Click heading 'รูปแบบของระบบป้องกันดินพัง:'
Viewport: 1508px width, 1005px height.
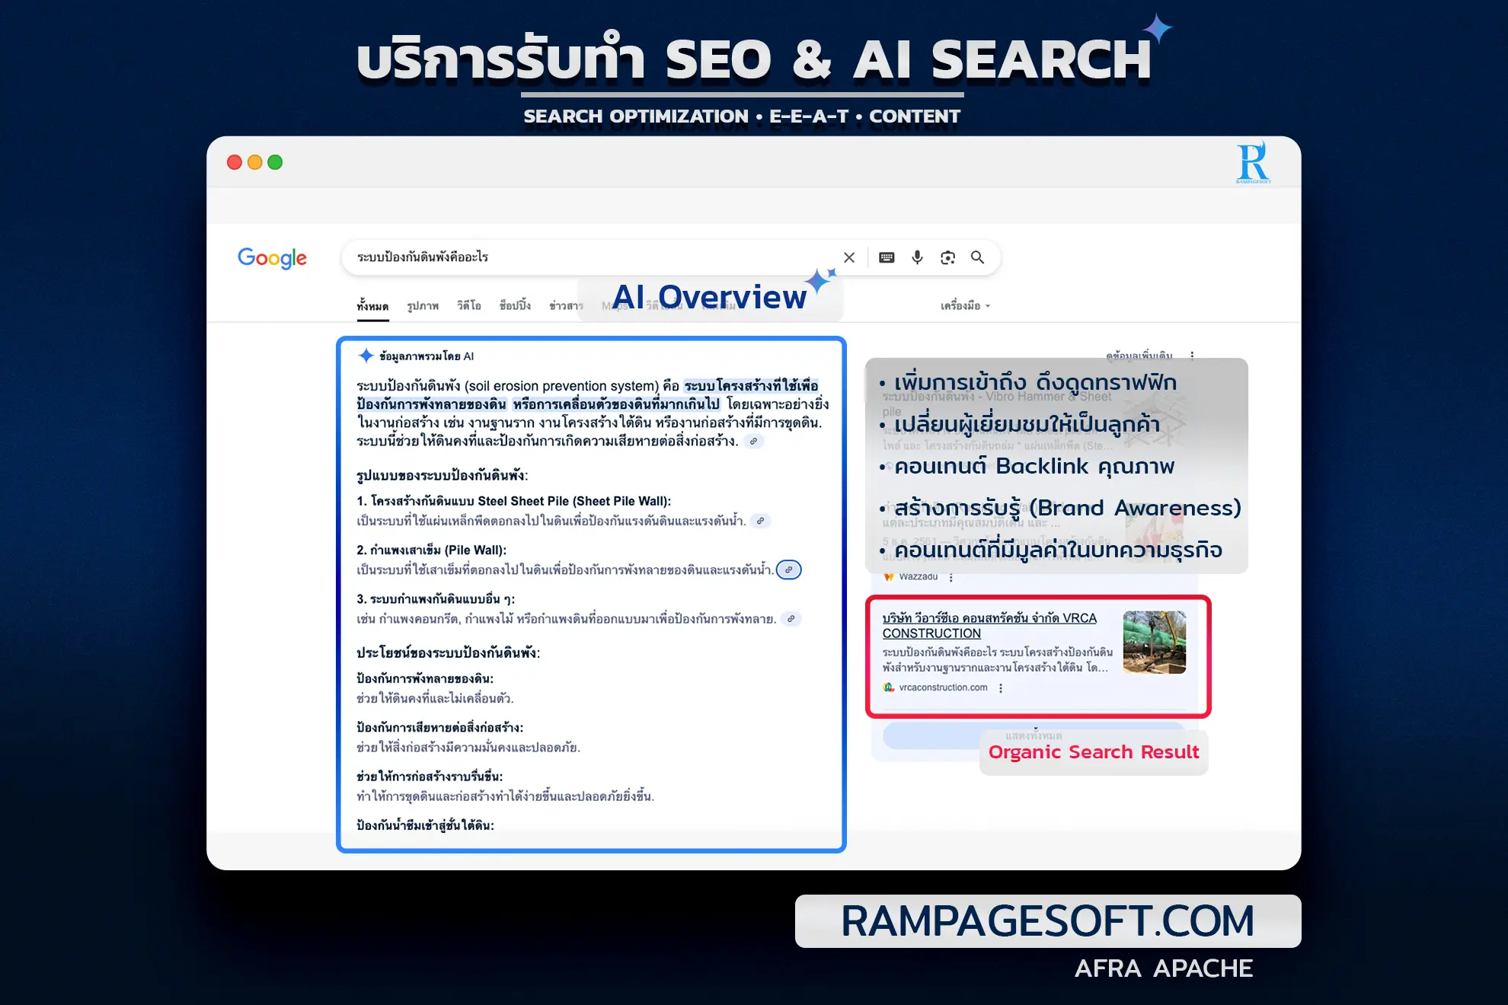tap(442, 476)
